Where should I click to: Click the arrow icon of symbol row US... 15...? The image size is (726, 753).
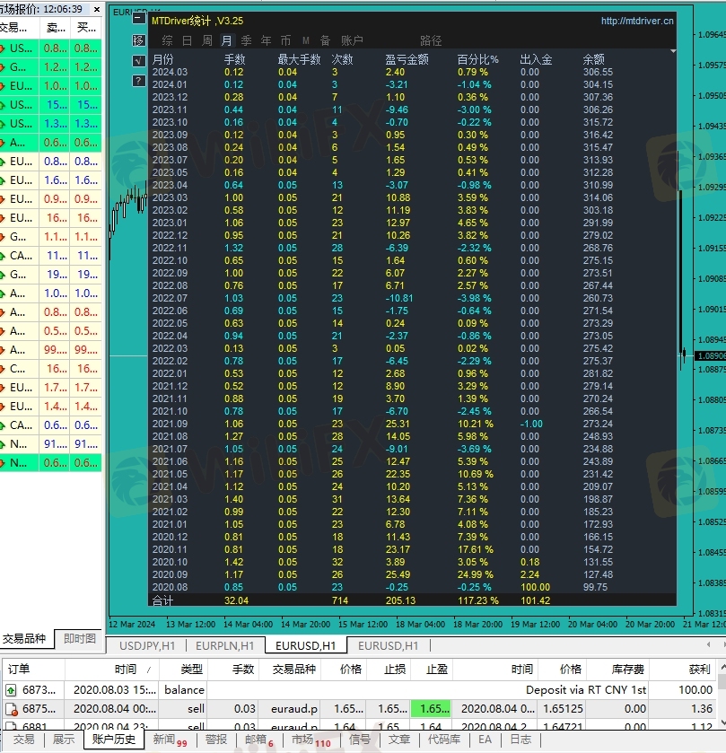point(3,105)
